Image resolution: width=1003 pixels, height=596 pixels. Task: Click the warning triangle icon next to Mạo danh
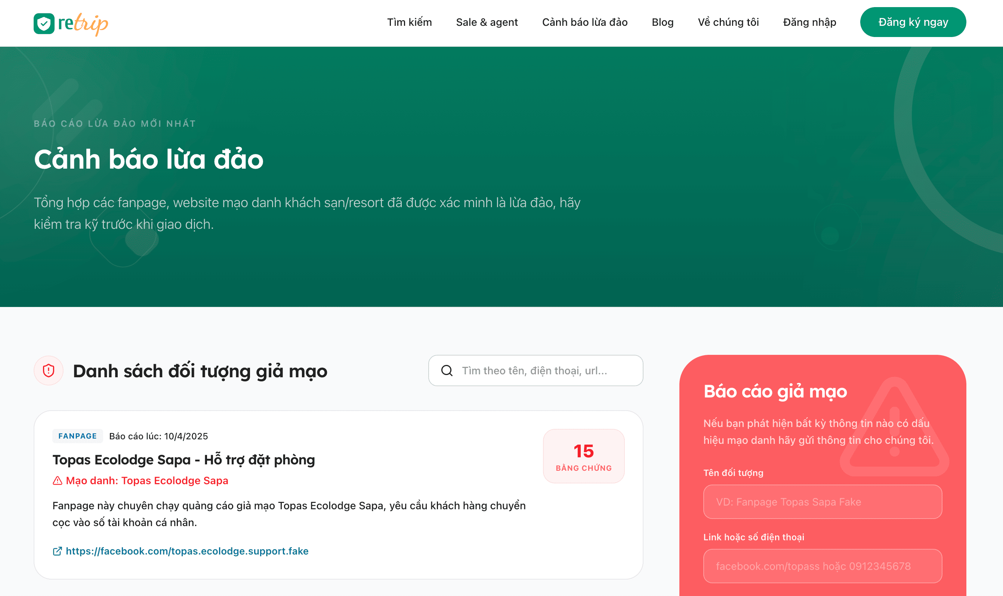[58, 480]
